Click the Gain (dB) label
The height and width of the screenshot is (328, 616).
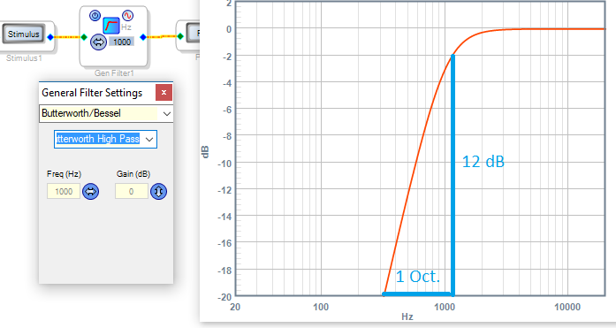[133, 174]
